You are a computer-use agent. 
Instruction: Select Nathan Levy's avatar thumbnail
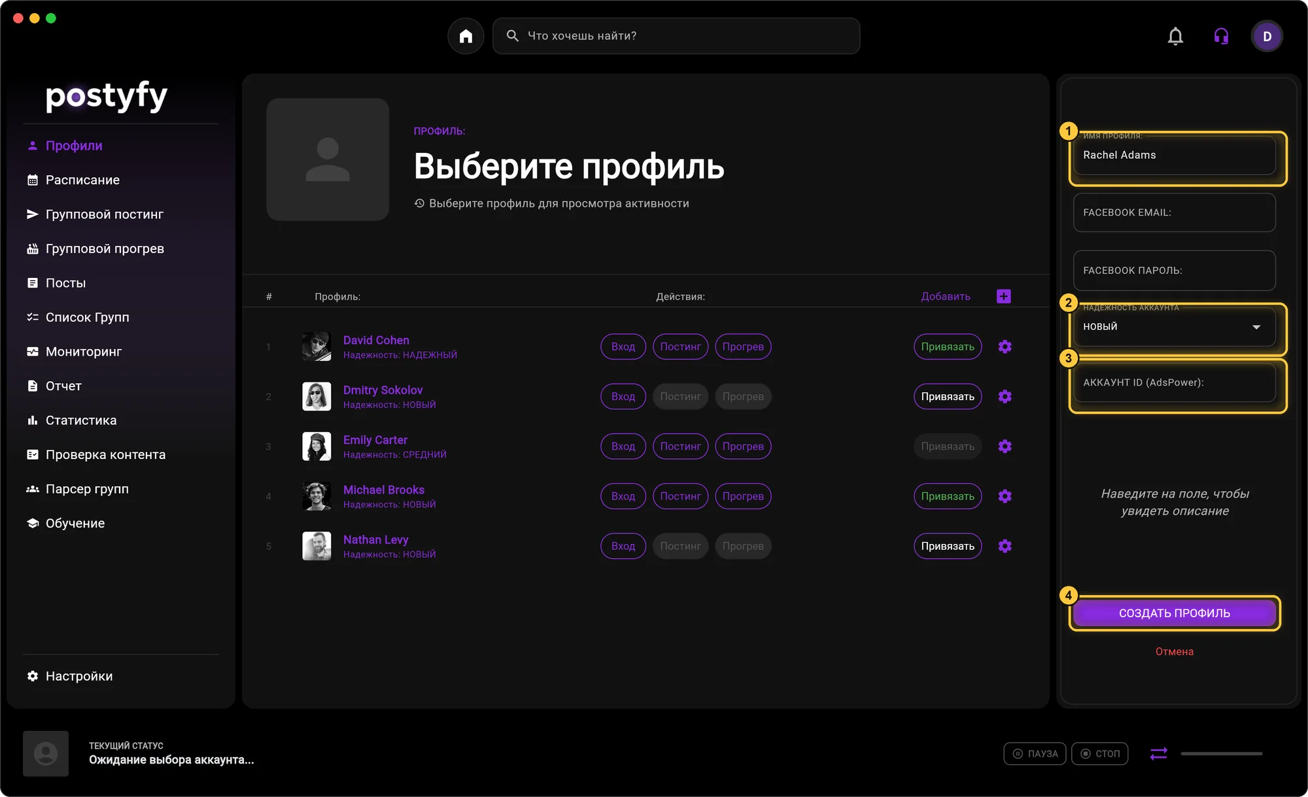pos(317,546)
